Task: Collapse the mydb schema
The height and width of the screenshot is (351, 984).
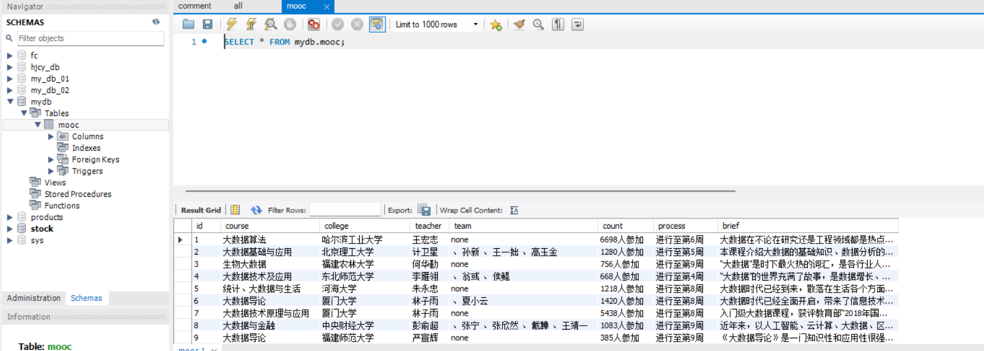Action: 9,102
